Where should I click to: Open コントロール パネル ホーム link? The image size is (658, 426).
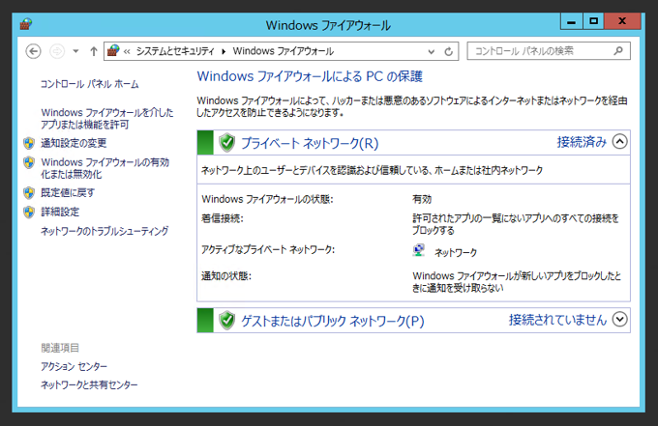89,84
